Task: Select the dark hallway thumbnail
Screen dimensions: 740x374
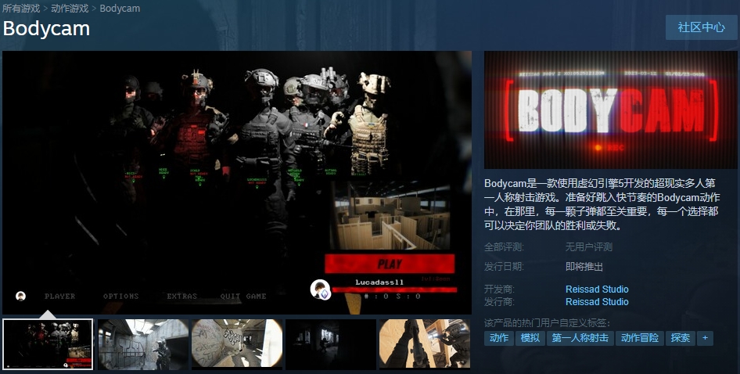Action: (331, 344)
